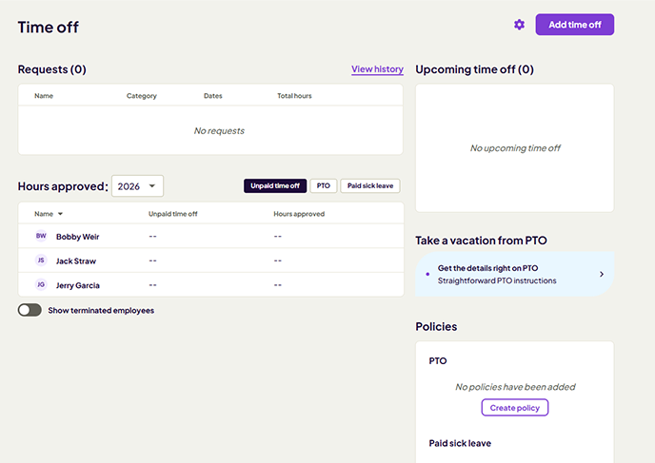Click the Add time off button
The height and width of the screenshot is (463, 655).
[x=574, y=25]
